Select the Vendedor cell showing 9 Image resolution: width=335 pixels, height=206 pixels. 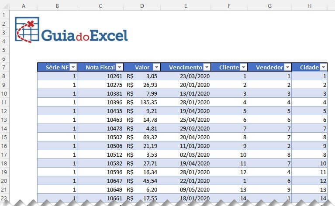click(269, 189)
